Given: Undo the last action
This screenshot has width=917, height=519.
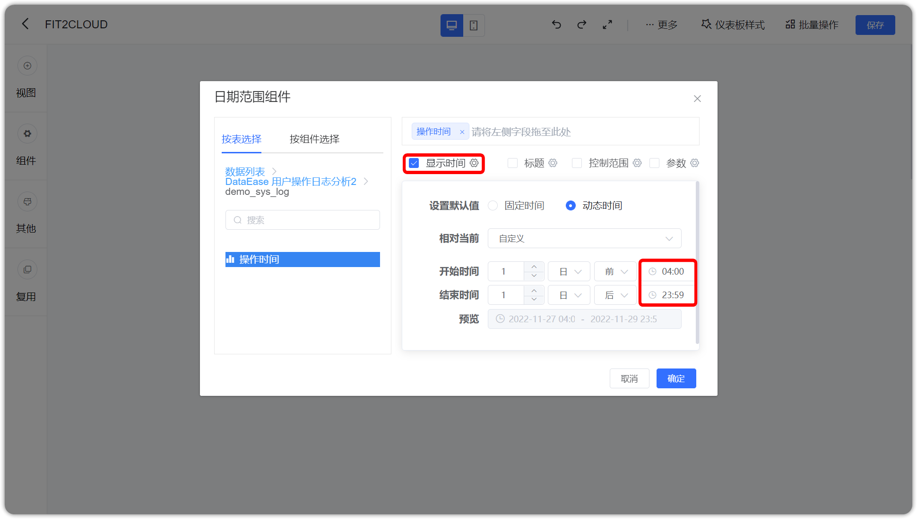Looking at the screenshot, I should (556, 25).
